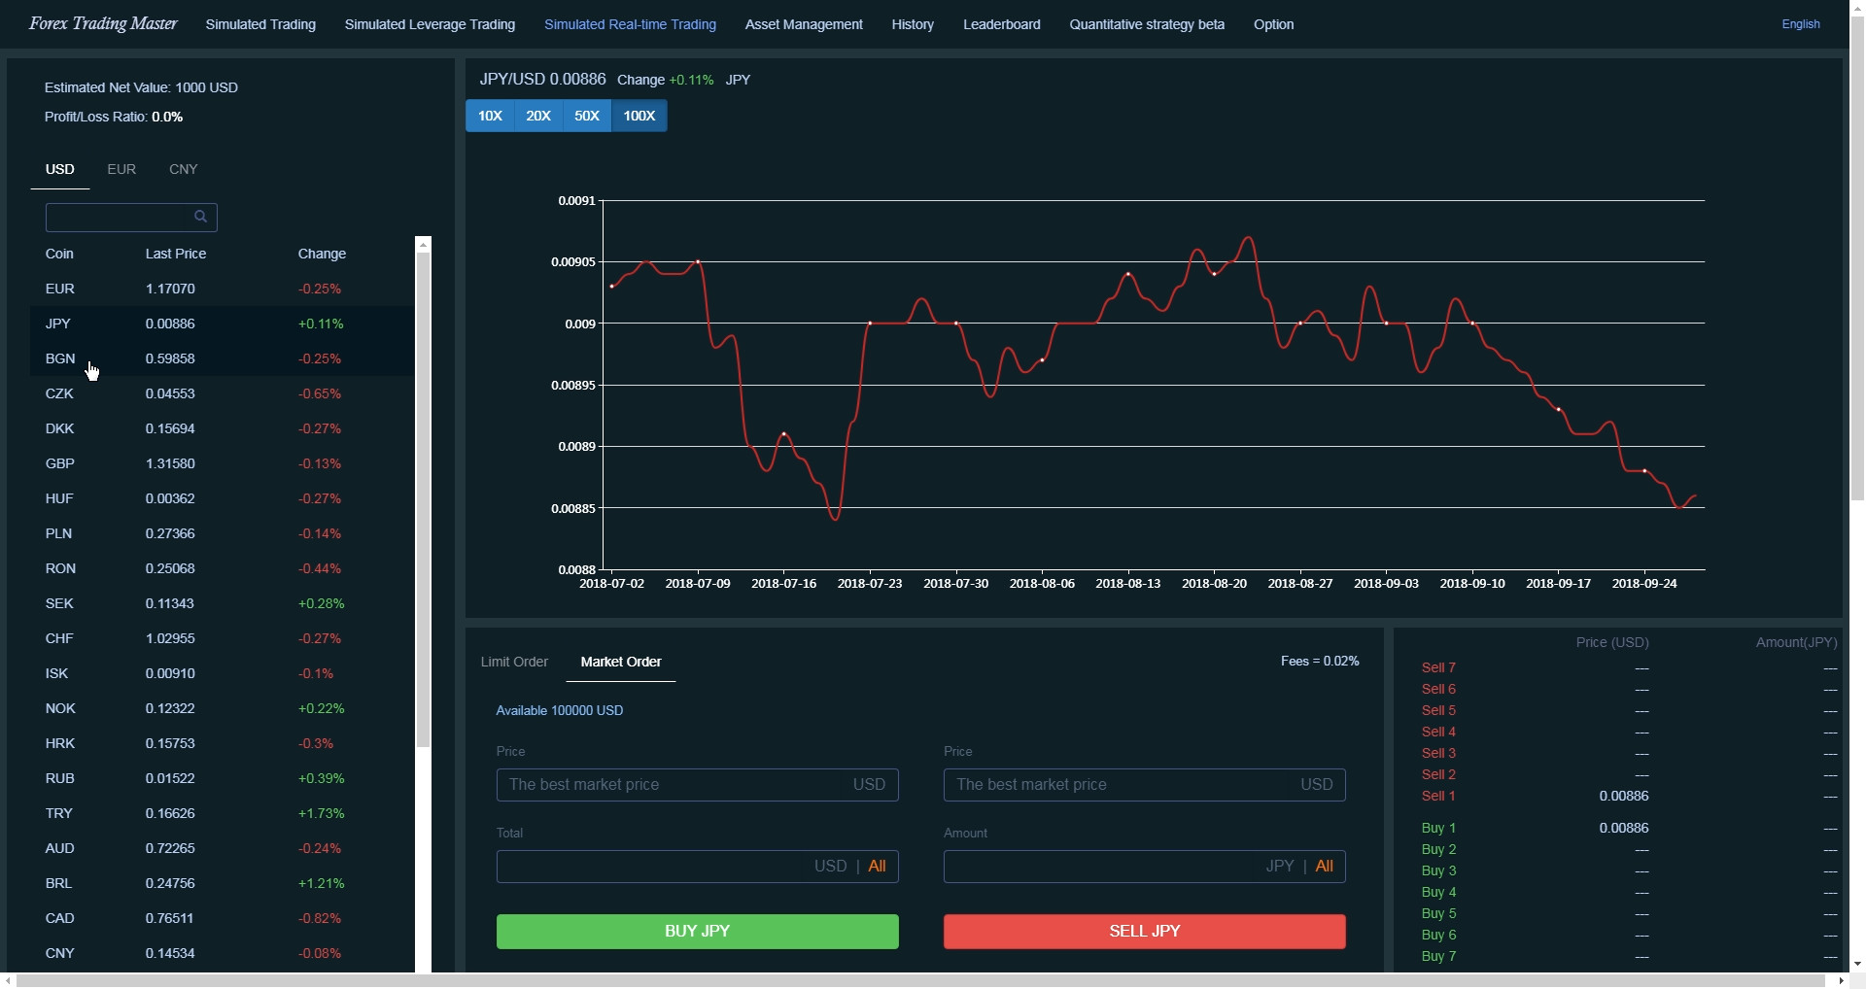Open the Quantitative strategy beta page
Screen dimensions: 1866x989
[1146, 24]
